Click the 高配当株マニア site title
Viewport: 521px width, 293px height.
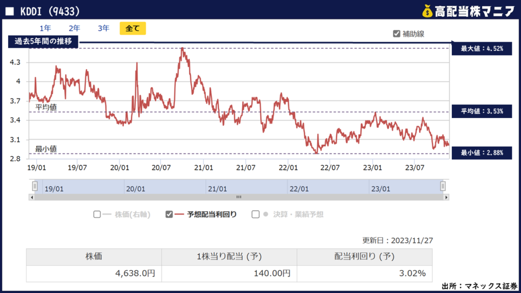click(475, 11)
